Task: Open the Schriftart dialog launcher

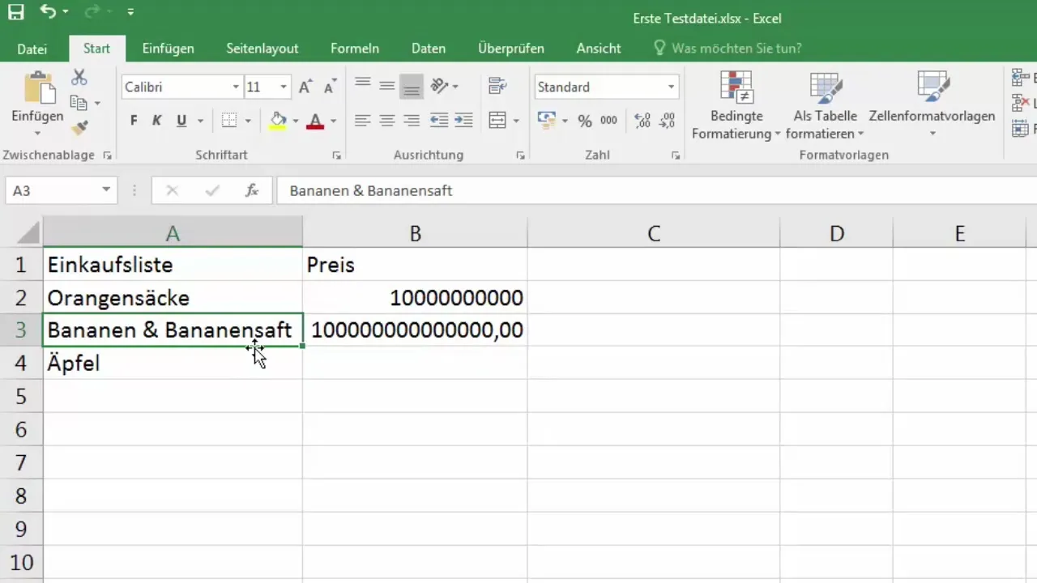Action: point(336,155)
